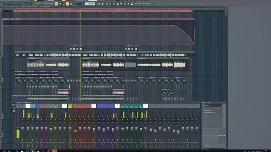Select the cyan mixer track header
271x152 pixels.
click(x=32, y=106)
